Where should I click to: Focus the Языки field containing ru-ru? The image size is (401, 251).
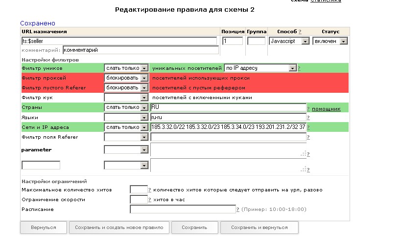[x=228, y=117]
